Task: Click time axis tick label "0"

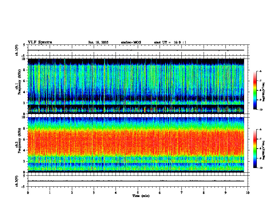Action: [28, 193]
